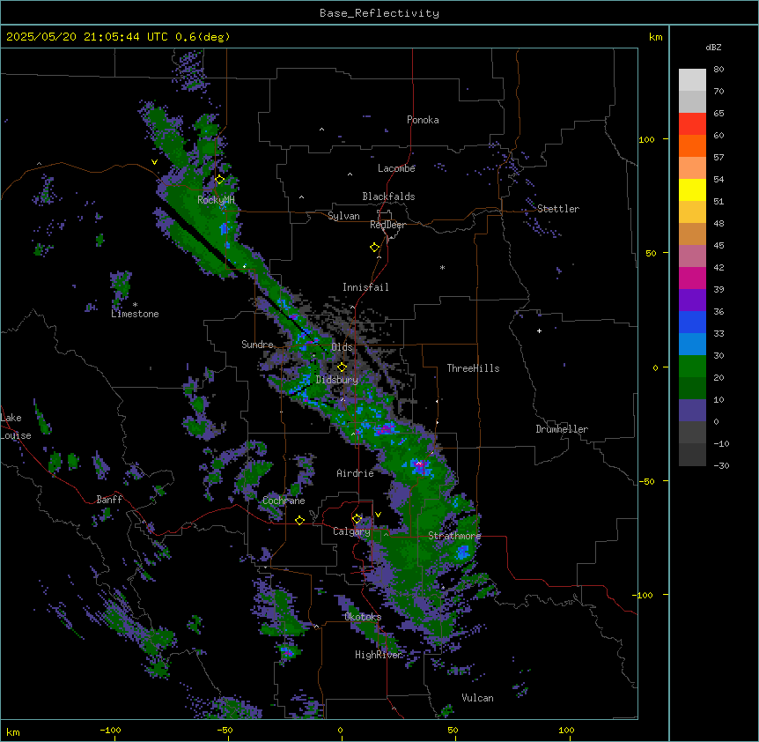Select the red 60-65 dBZ legend swatch
The width and height of the screenshot is (759, 742).
tap(692, 124)
